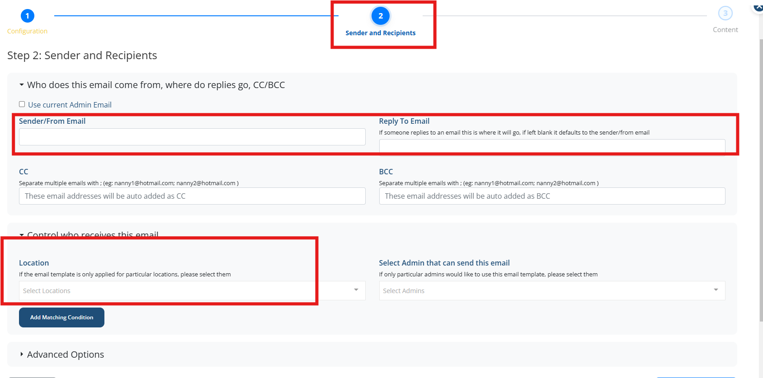Click the 'BCC' field label
The height and width of the screenshot is (378, 763).
click(x=386, y=172)
